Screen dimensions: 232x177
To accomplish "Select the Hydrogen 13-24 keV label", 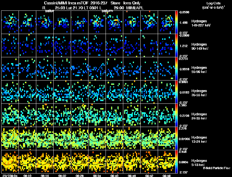I will click(x=200, y=140).
